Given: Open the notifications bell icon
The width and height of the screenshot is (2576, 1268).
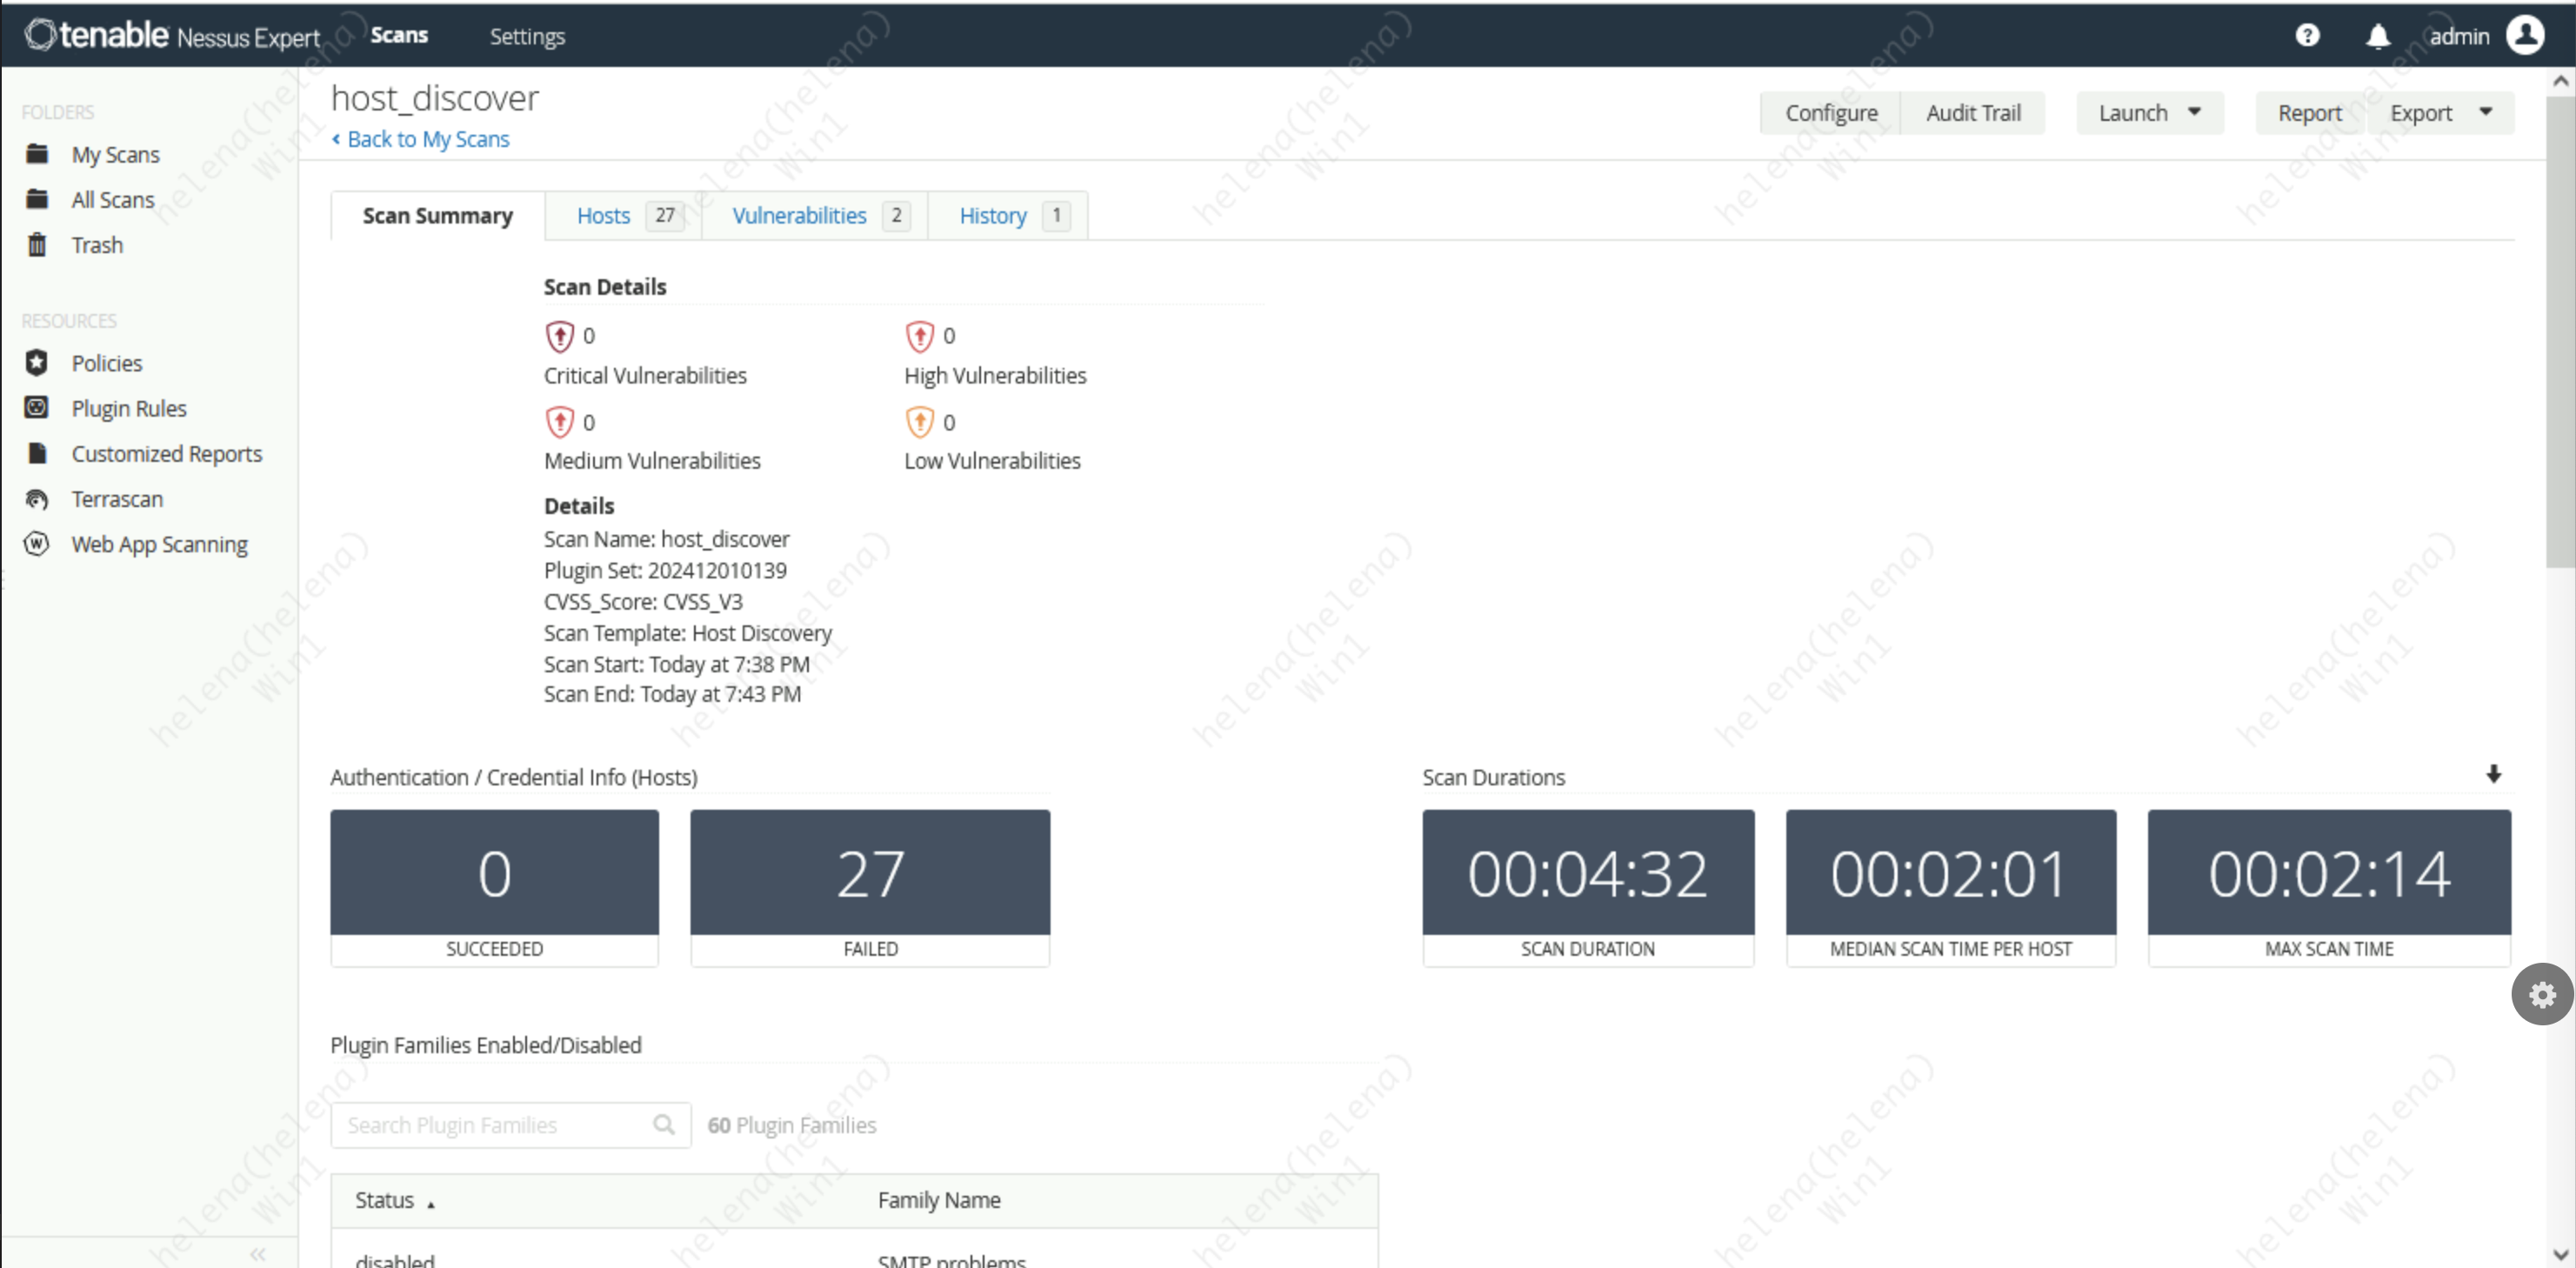Looking at the screenshot, I should click(2377, 36).
